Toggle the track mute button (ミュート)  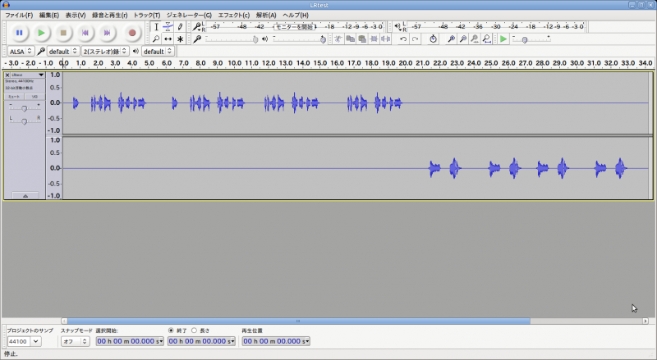click(14, 97)
